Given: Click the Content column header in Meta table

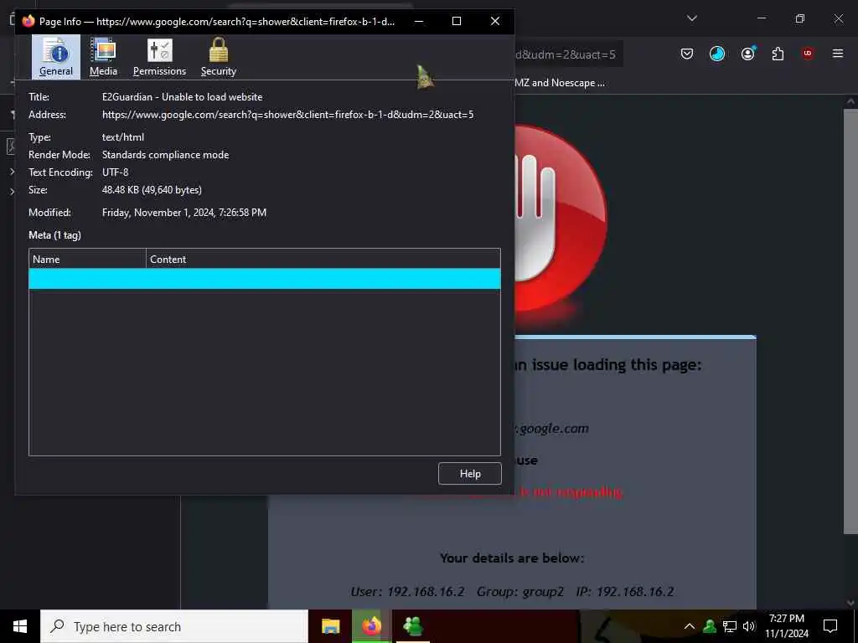Looking at the screenshot, I should pos(323,260).
